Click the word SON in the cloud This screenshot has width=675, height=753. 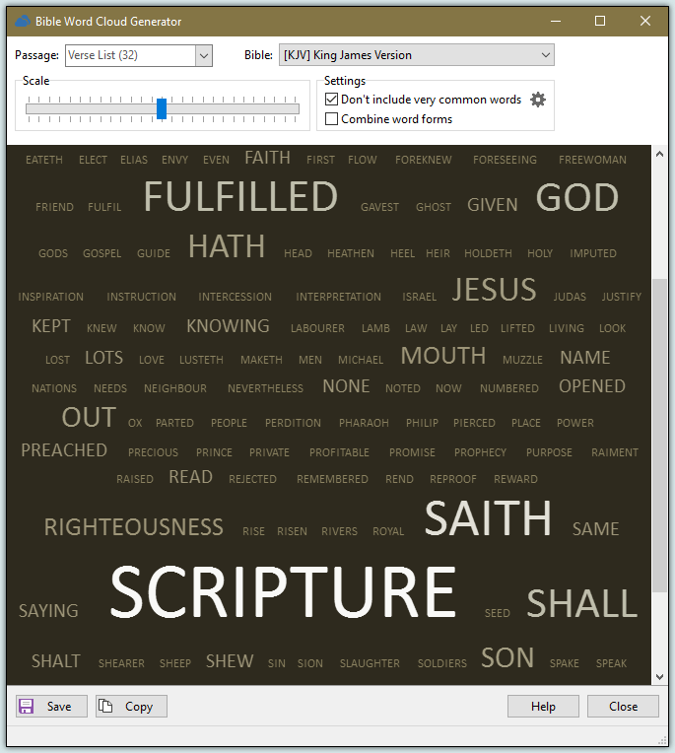click(x=507, y=657)
